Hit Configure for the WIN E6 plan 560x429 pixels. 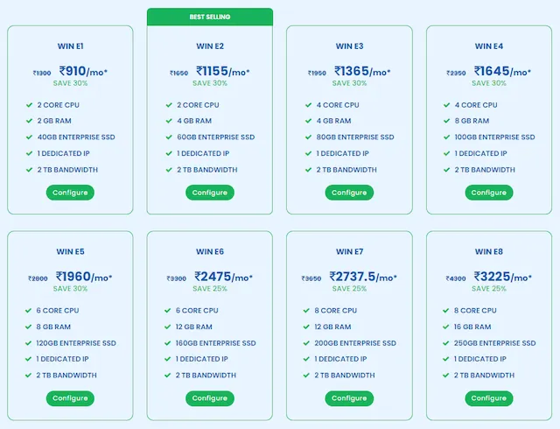pos(210,397)
